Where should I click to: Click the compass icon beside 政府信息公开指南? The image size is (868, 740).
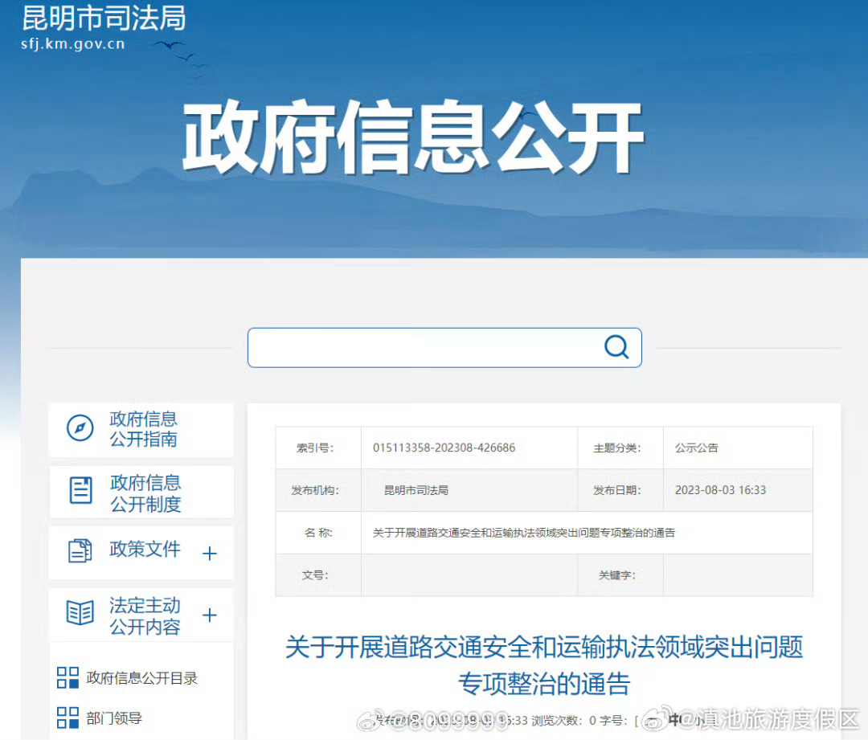[x=78, y=429]
